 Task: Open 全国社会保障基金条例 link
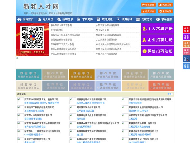pos(61,39)
